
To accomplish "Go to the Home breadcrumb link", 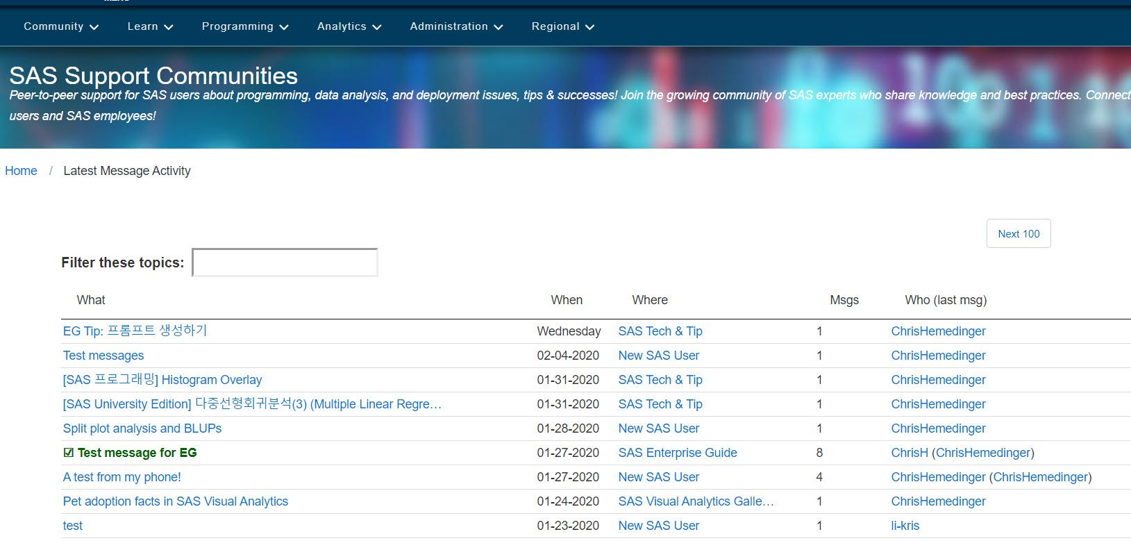I will pos(21,171).
